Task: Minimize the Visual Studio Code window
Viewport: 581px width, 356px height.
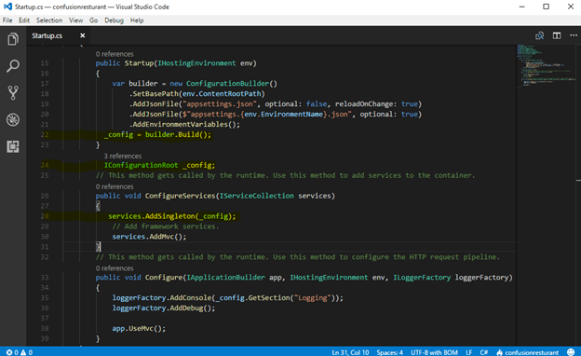Action: (x=521, y=7)
